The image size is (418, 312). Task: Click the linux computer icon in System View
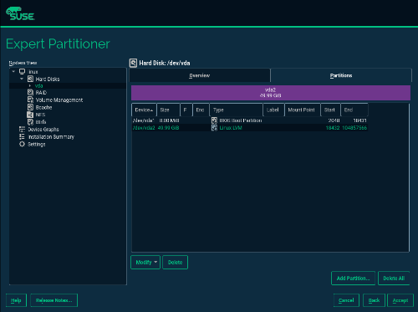22,72
